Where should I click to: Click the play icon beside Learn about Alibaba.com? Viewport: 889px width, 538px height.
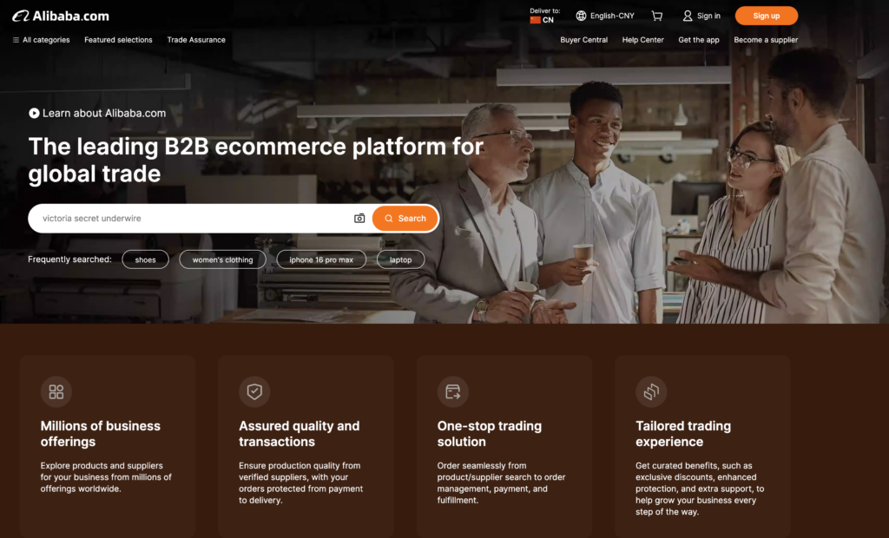(34, 113)
